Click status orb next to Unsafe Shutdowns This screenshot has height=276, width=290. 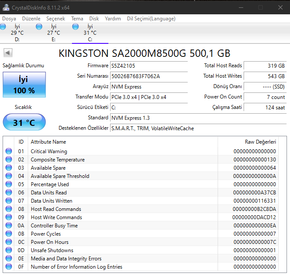coord(9,250)
